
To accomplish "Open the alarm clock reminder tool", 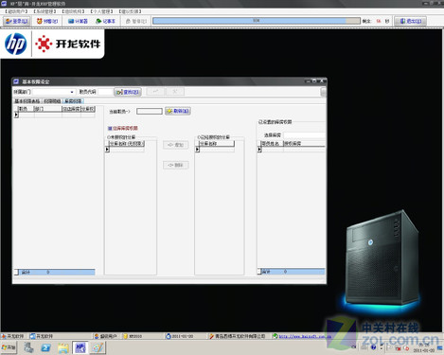I will click(47, 21).
